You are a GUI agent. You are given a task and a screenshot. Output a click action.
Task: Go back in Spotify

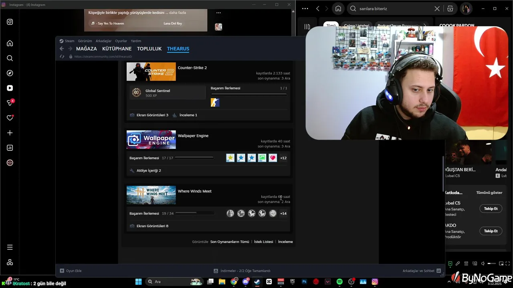(318, 8)
